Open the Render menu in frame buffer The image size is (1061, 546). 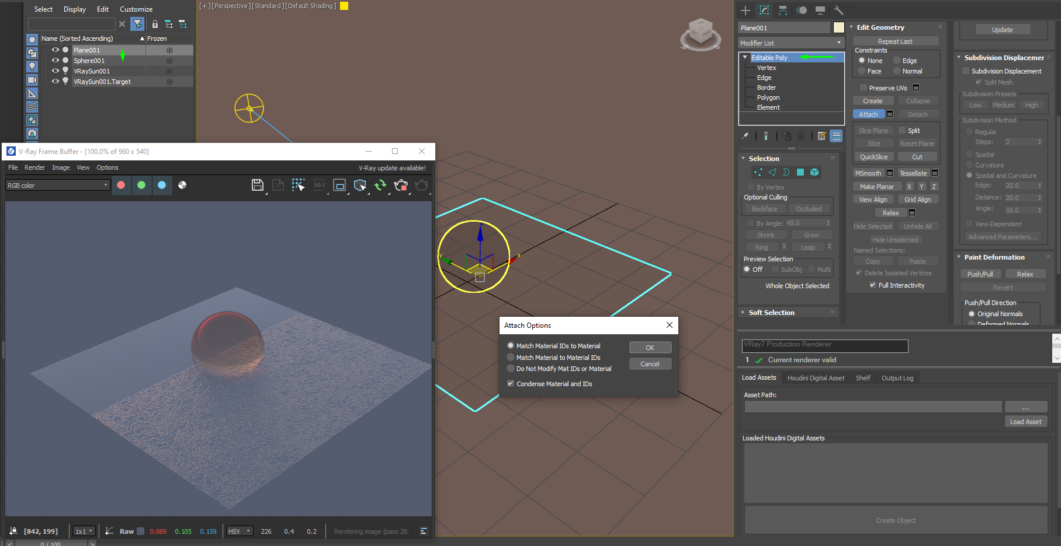click(x=34, y=167)
